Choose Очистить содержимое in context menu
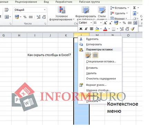This screenshot has height=136, width=150. click(101, 78)
